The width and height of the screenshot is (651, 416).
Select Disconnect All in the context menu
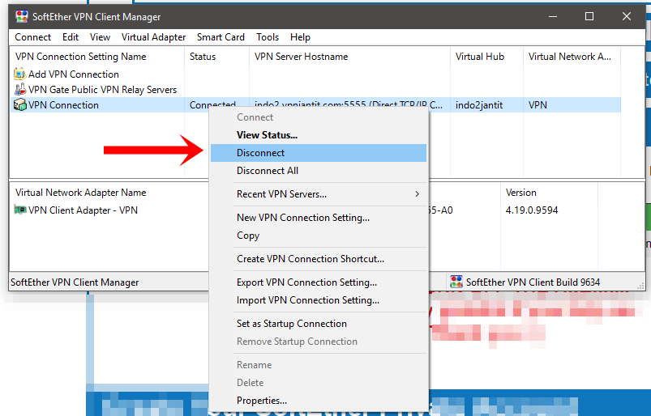[x=319, y=171]
